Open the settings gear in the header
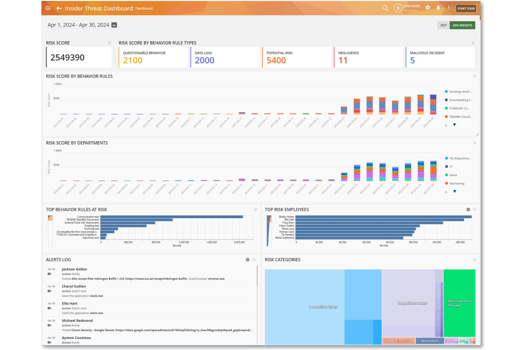The height and width of the screenshot is (350, 525). click(427, 7)
